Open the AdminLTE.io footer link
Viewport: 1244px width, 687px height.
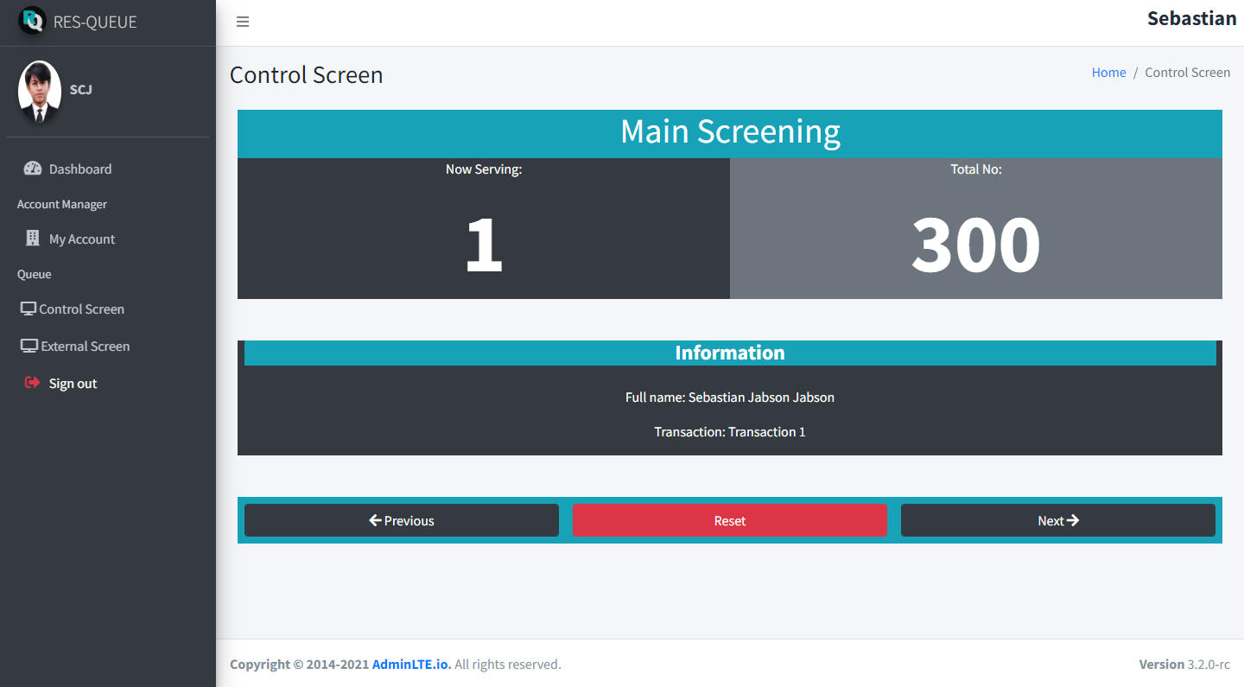411,665
